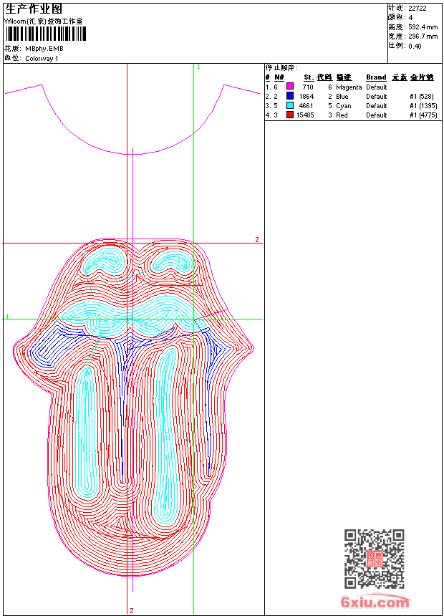This screenshot has width=444, height=616.
Task: Select the 描述 column header
Action: 344,77
